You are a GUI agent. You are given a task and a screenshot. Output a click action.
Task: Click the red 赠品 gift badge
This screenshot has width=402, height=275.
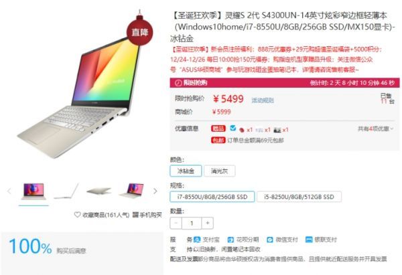pyautogui.click(x=218, y=128)
